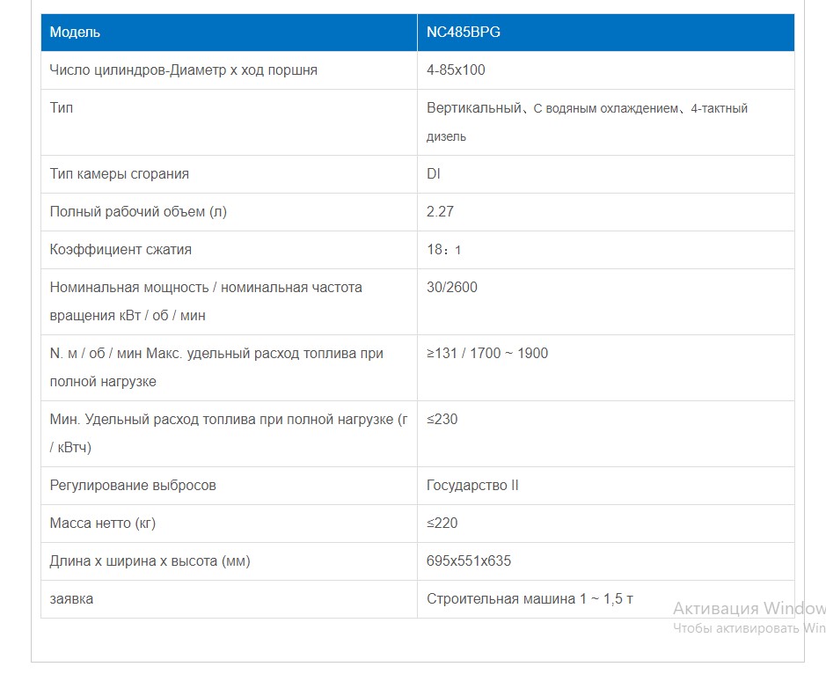Select the "≥131 / 1700 ~ 1900" value

[x=487, y=354]
